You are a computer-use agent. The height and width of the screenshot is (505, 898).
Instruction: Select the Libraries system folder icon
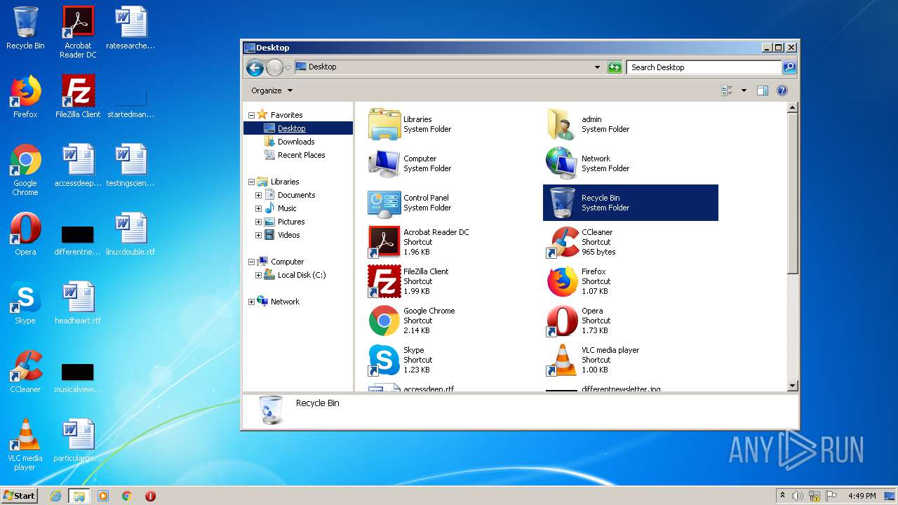point(384,124)
